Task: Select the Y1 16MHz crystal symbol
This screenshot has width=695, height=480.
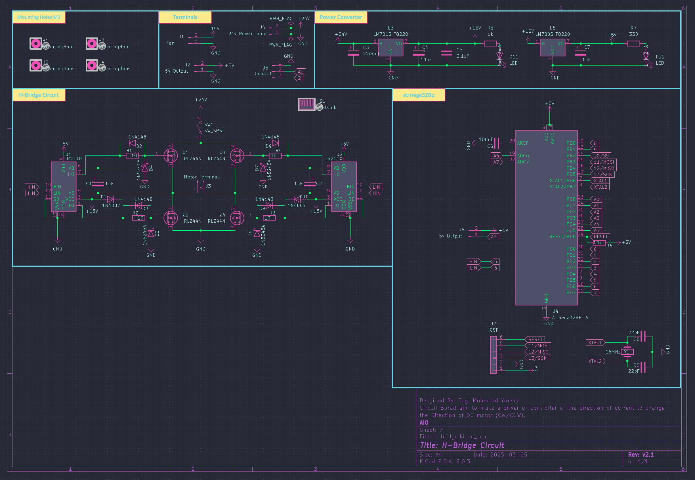Action: click(x=627, y=351)
